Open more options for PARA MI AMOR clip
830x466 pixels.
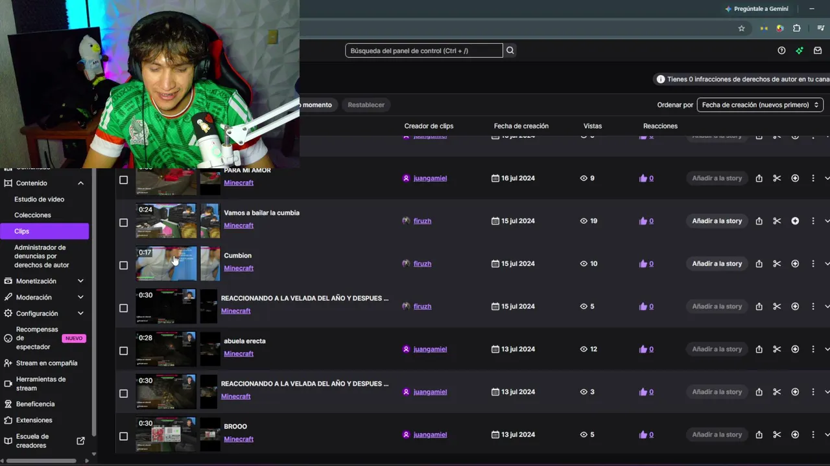coord(813,178)
